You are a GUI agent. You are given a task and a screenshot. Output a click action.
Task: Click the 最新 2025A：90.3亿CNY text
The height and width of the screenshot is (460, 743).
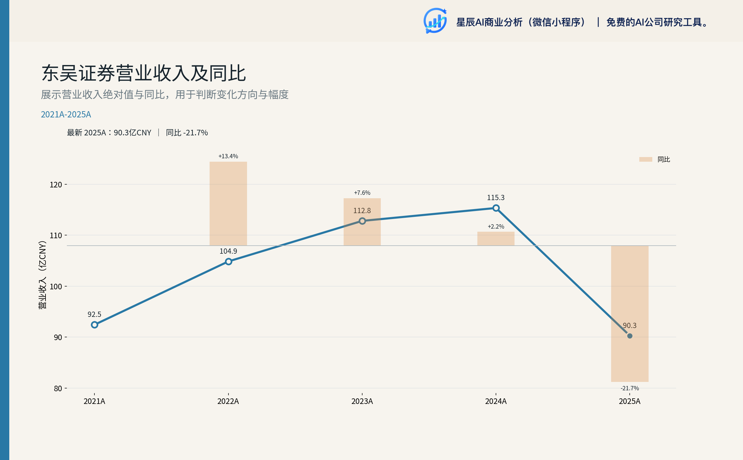pyautogui.click(x=109, y=133)
